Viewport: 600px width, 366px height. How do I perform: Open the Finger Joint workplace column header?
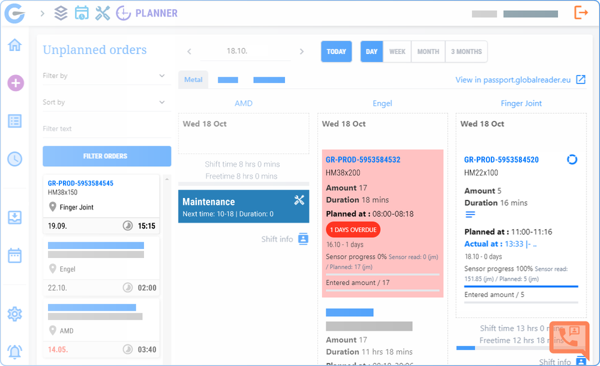pos(521,103)
